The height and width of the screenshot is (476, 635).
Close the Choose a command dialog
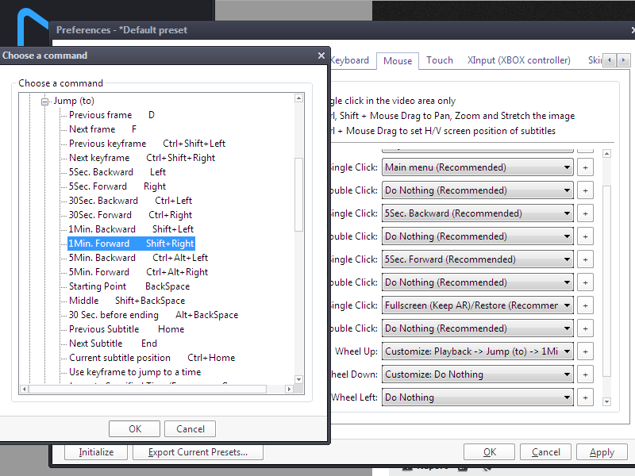[x=321, y=56]
